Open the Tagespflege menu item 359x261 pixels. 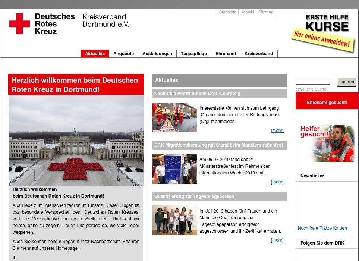193,53
